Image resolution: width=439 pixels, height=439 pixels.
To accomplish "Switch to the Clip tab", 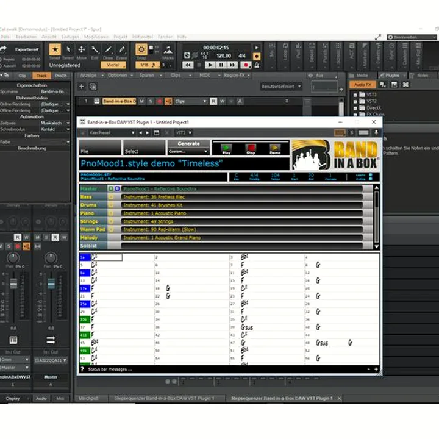I will click(x=23, y=76).
